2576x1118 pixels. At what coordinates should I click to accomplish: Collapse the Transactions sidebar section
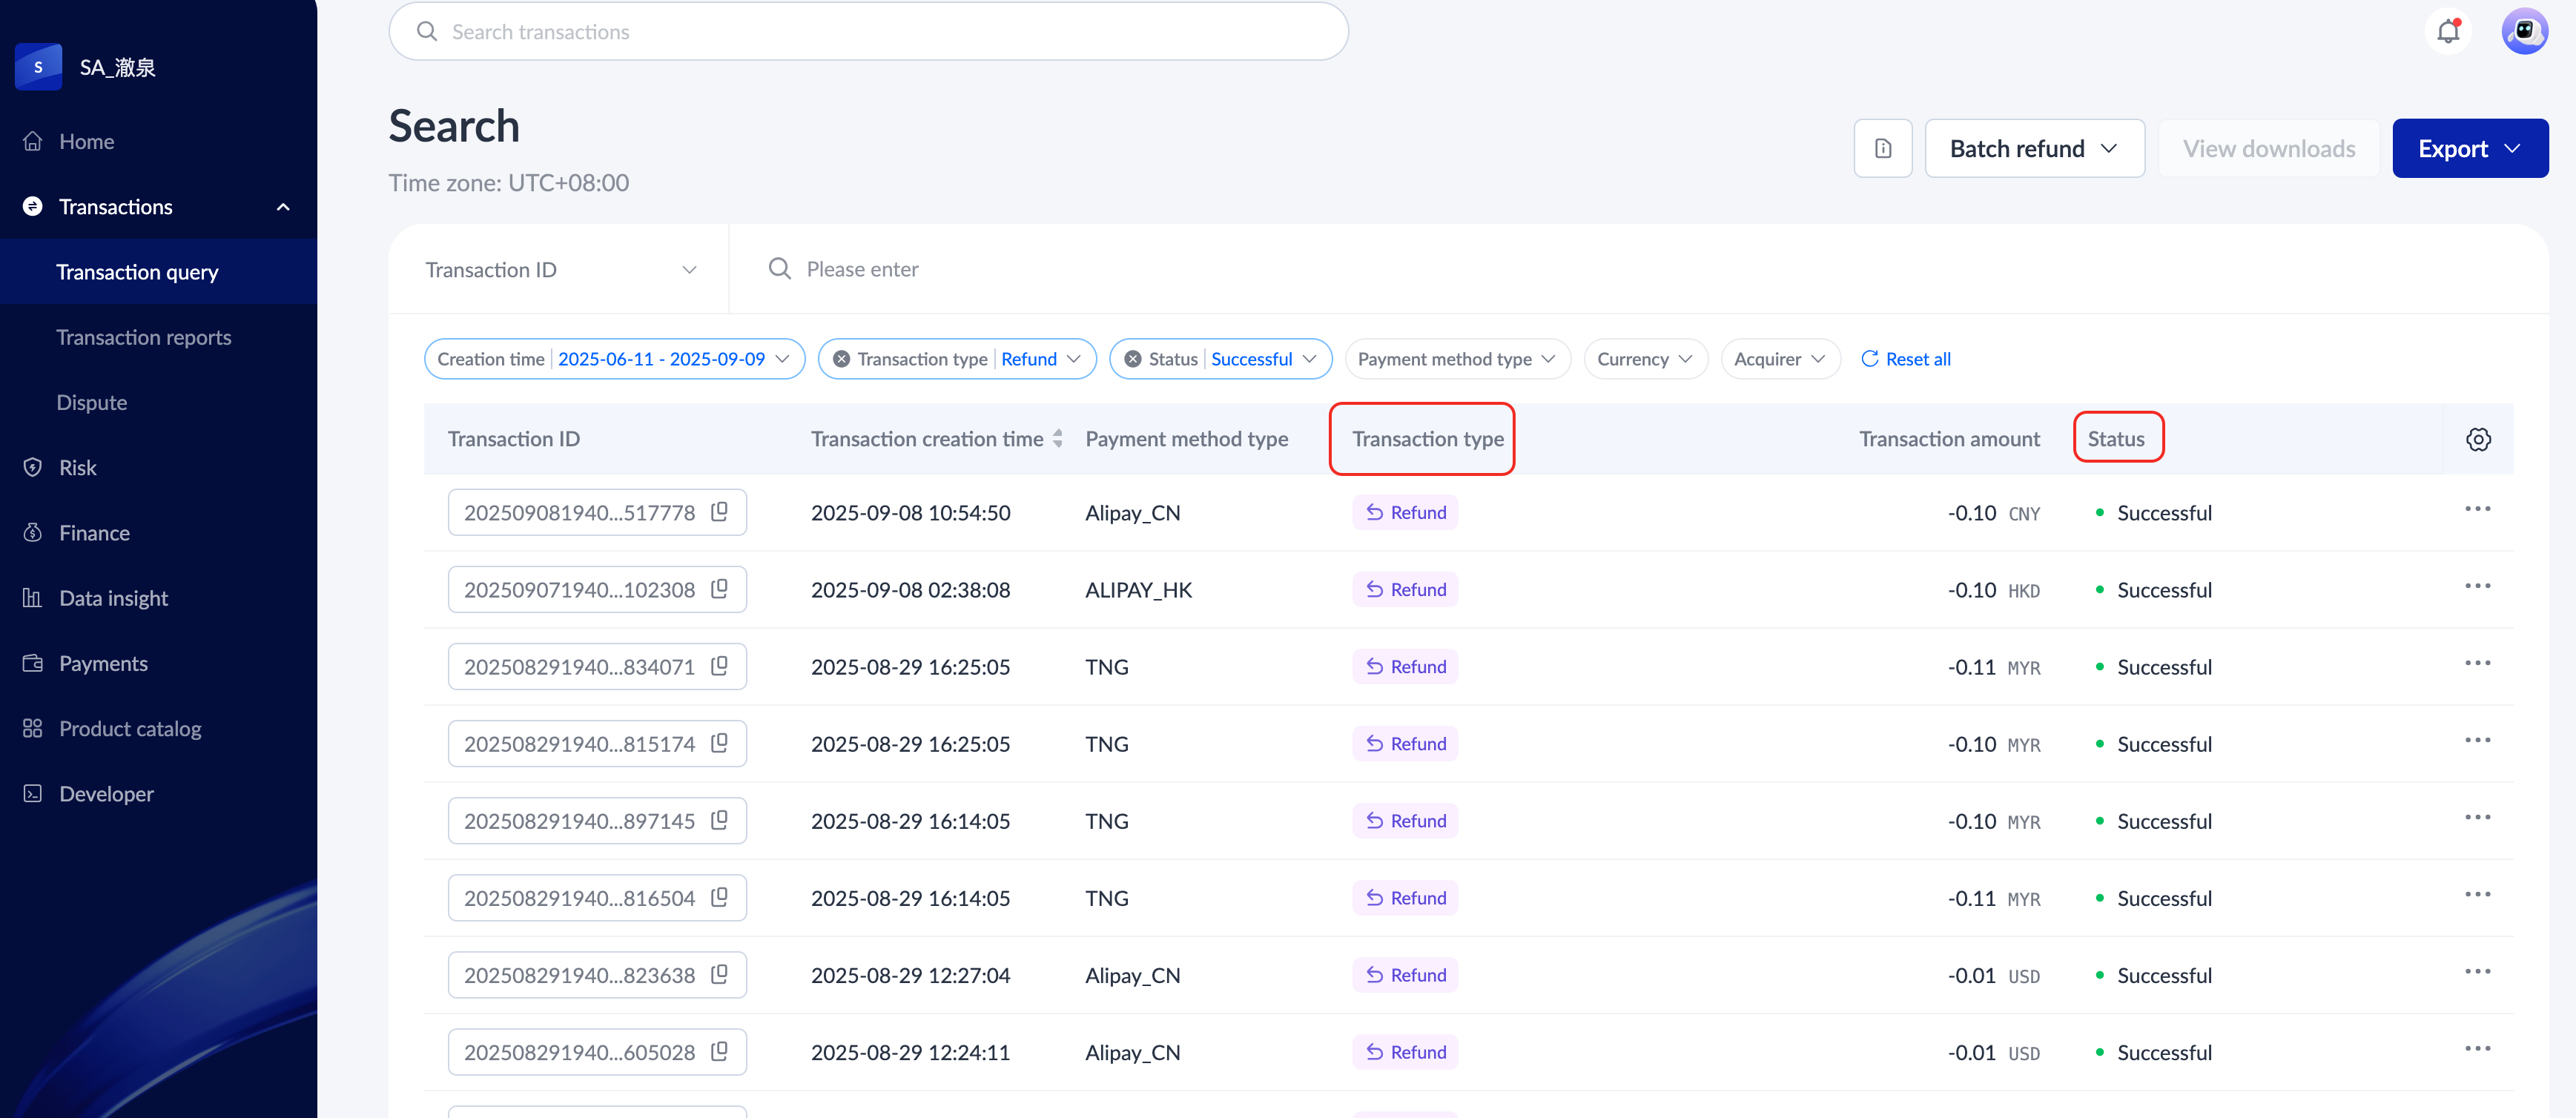click(283, 207)
